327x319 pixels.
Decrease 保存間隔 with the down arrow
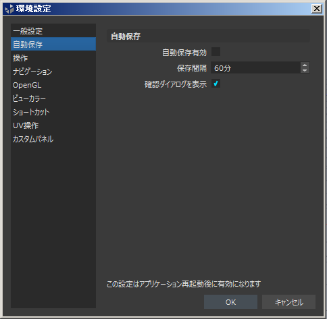tap(305, 70)
